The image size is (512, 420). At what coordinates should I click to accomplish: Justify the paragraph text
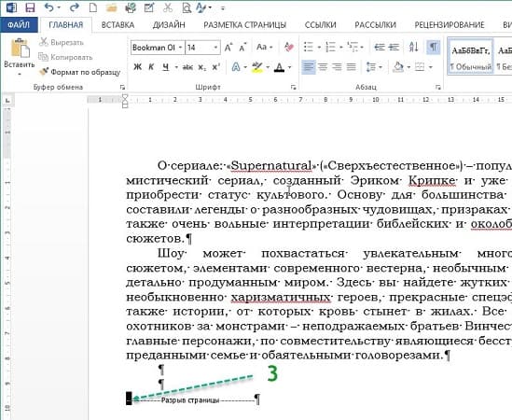351,67
